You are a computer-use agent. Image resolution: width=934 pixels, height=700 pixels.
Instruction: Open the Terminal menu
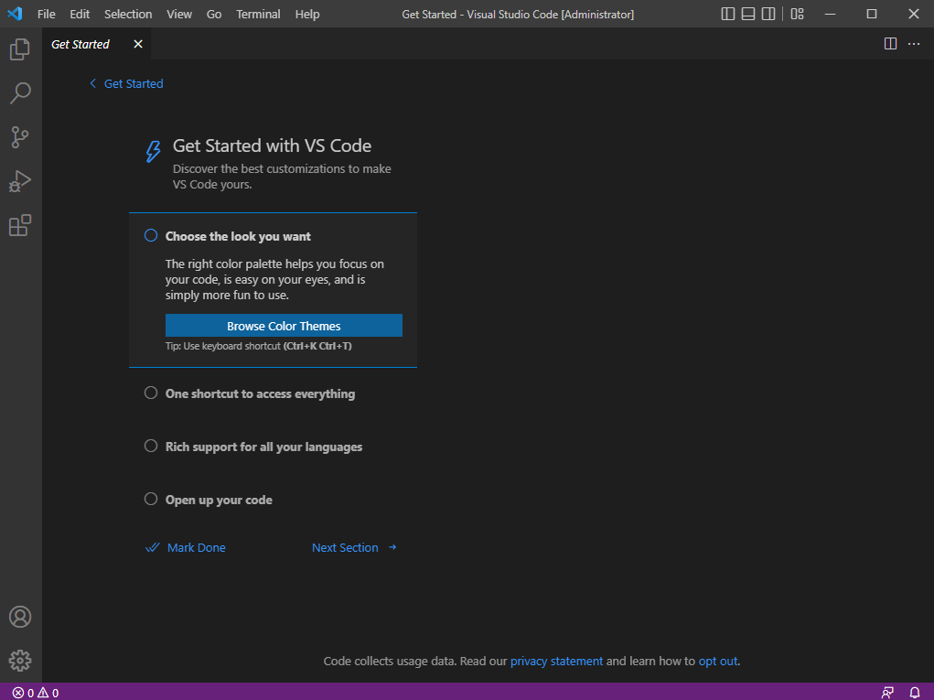[x=258, y=14]
